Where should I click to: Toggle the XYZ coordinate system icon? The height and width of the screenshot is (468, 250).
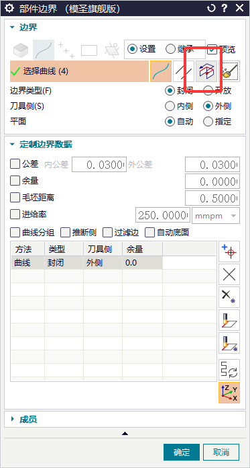pyautogui.click(x=229, y=393)
